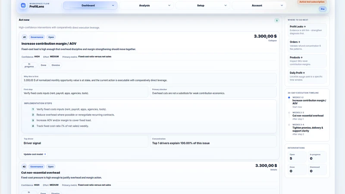Image resolution: width=345 pixels, height=194 pixels.
Task: Open the Dashboard dropdown menu
Action: pos(90,6)
